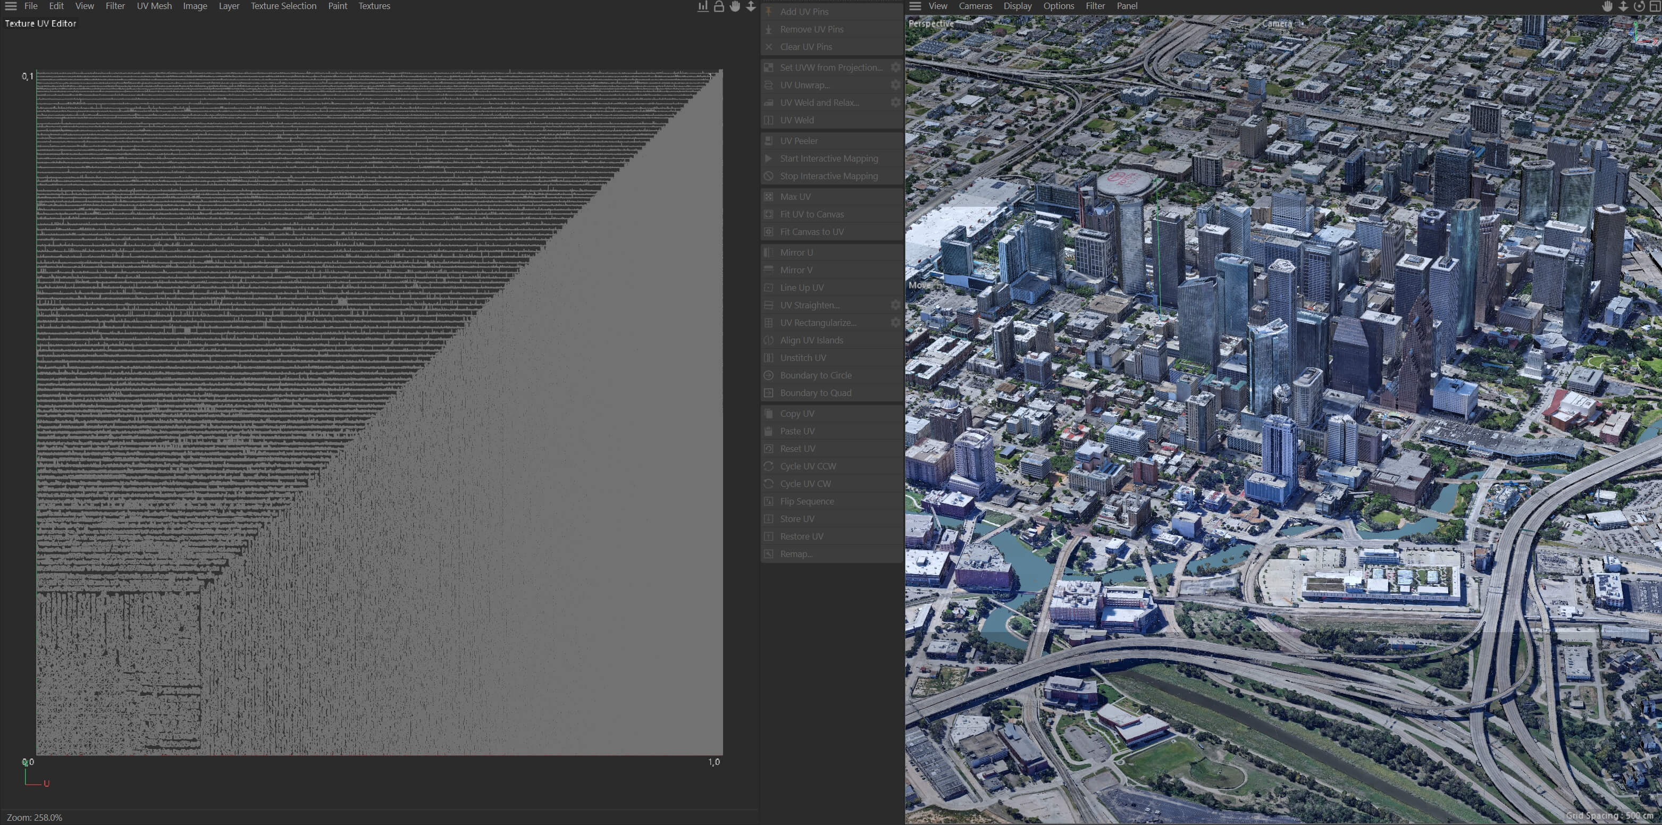Open settings gear for Set UVW from Projection
The image size is (1662, 825).
[x=895, y=67]
